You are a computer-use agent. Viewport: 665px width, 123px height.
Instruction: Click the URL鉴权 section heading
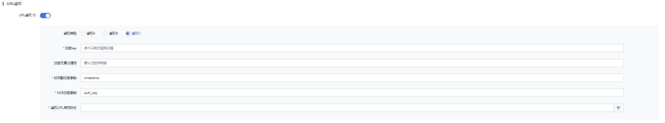pyautogui.click(x=14, y=4)
